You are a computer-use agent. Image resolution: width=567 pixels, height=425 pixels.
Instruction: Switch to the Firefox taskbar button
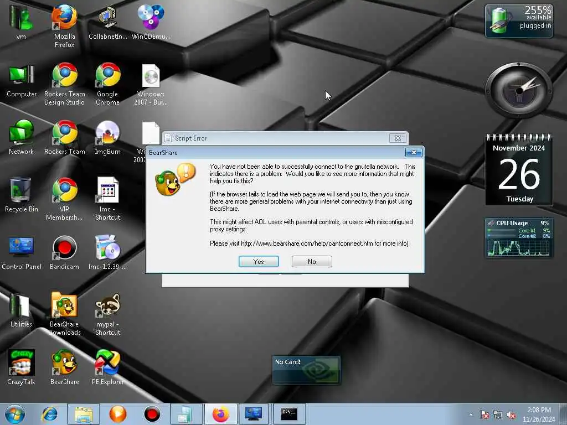(221, 414)
